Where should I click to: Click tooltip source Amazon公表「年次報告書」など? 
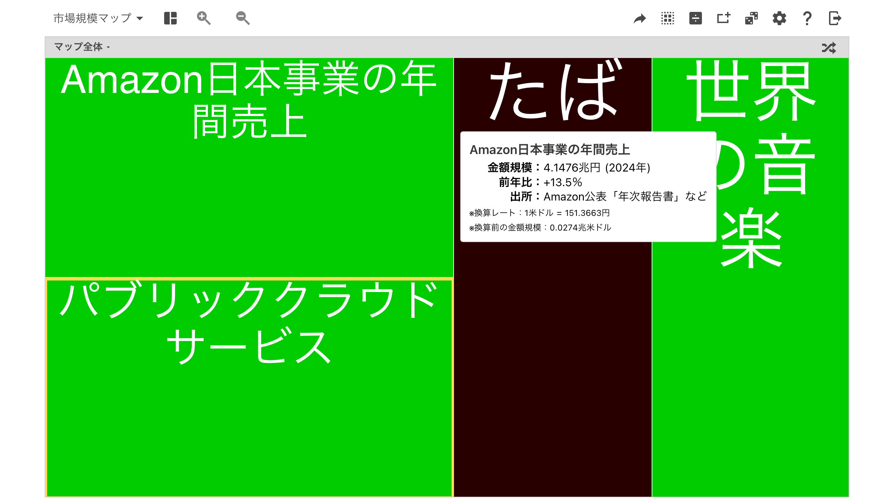pos(625,197)
